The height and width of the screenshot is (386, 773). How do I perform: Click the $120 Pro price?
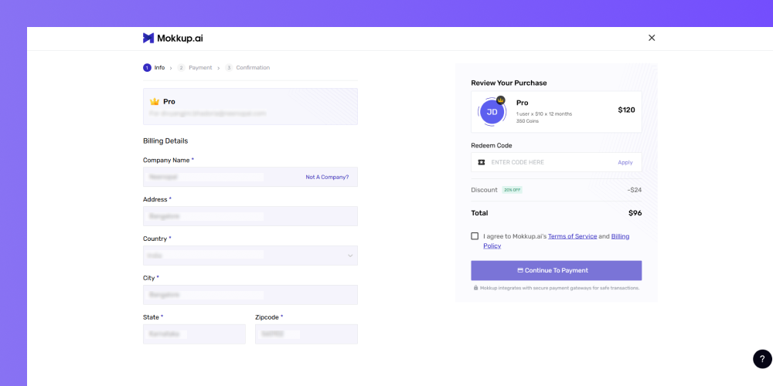click(626, 110)
